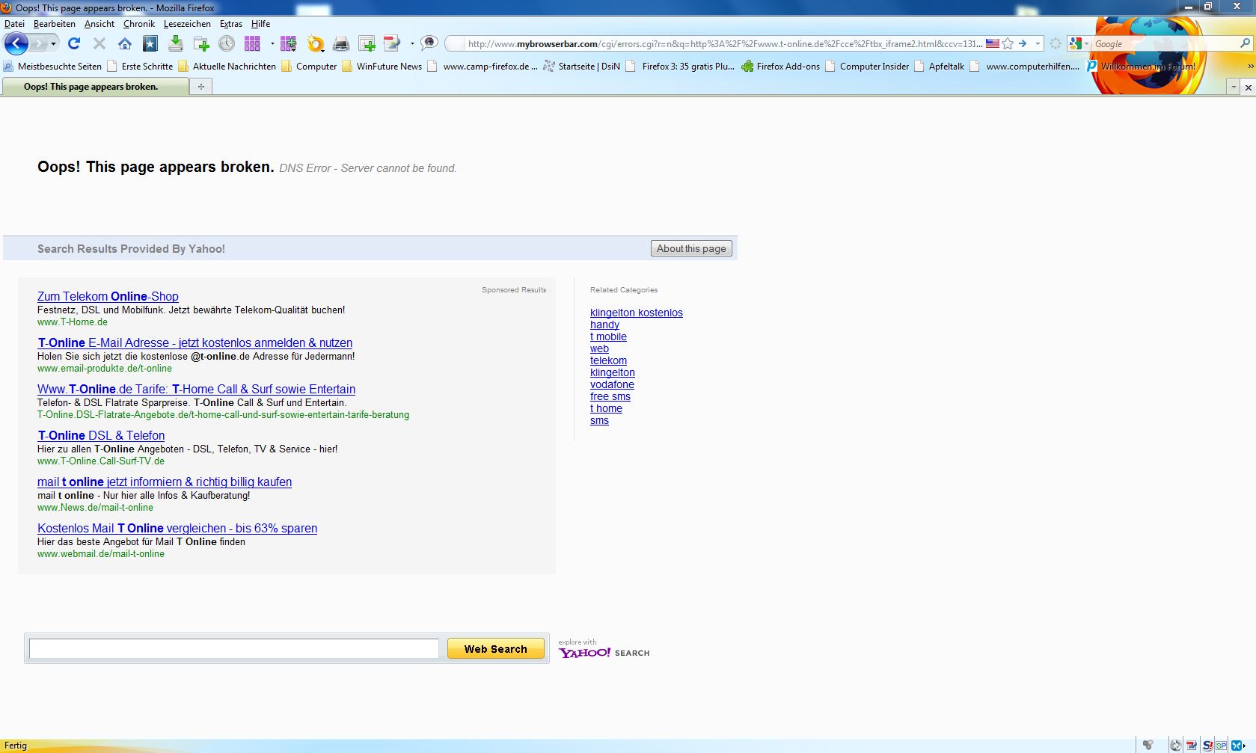Follow the 'klingelton kostenlos' category link
The width and height of the screenshot is (1256, 753).
tap(636, 313)
